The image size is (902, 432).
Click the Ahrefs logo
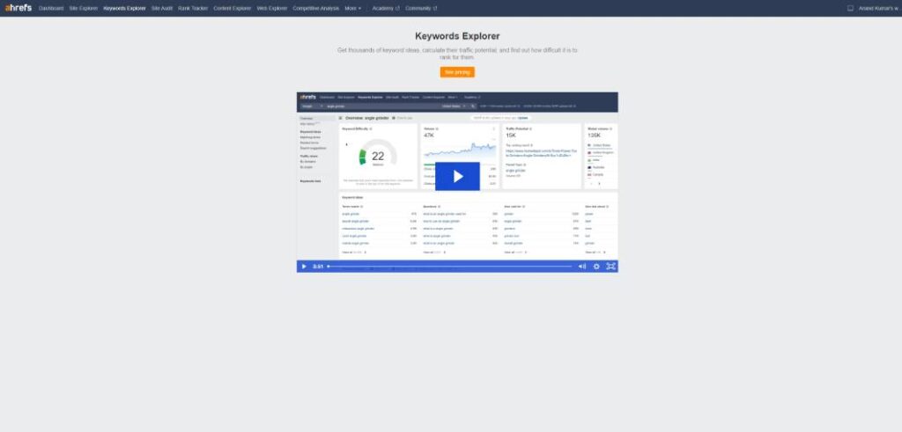(x=18, y=8)
